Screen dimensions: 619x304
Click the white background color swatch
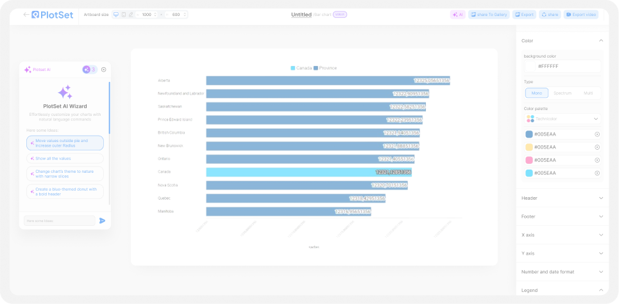tap(530, 66)
